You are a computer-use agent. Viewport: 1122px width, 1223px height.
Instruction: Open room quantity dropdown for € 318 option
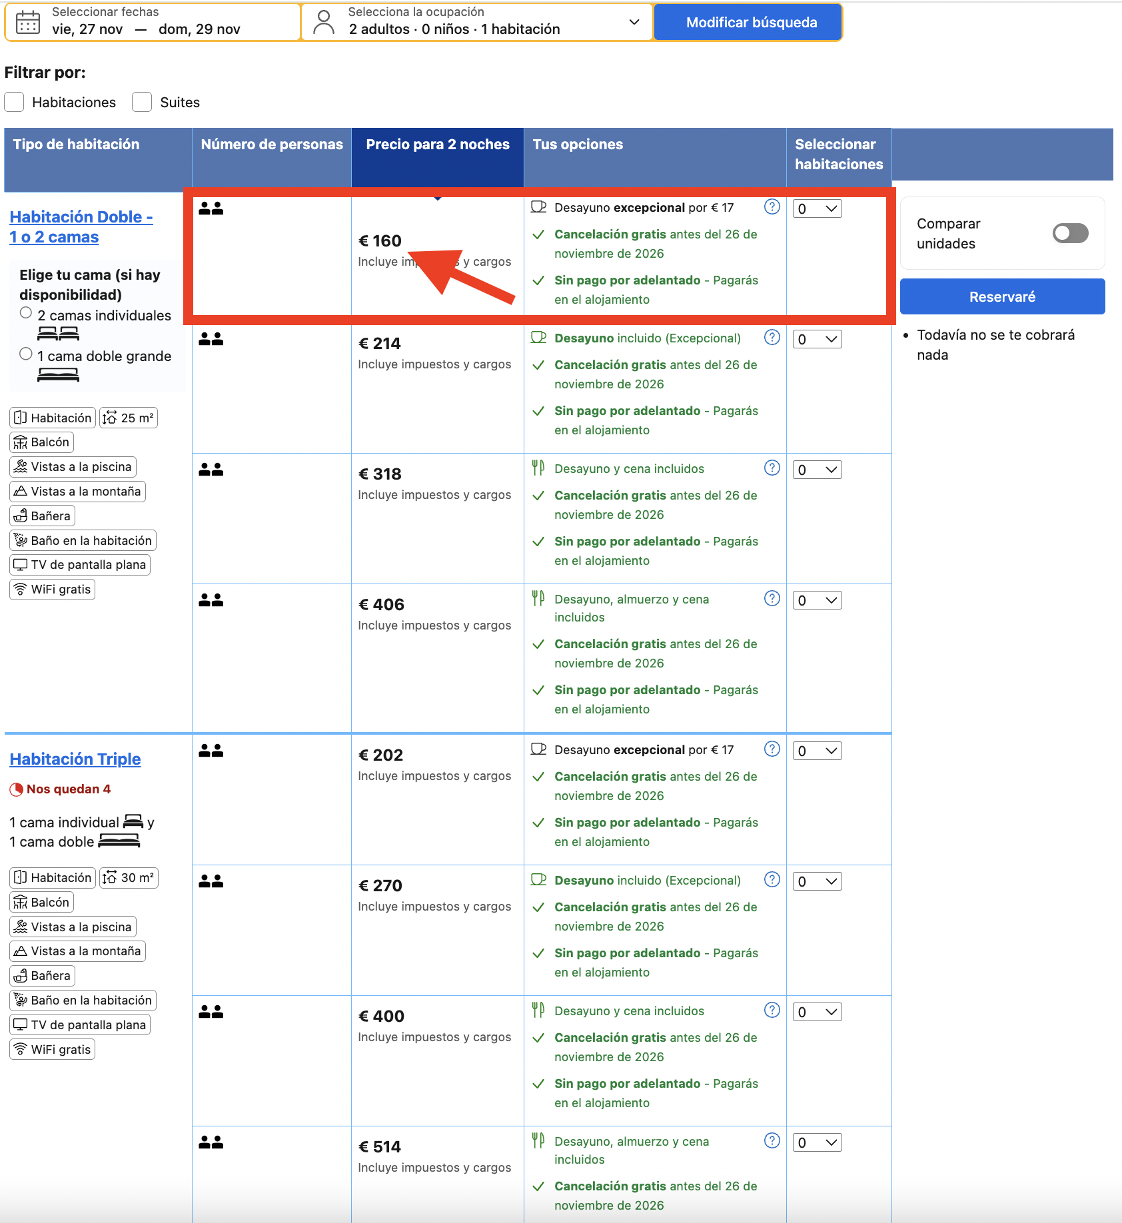817,470
